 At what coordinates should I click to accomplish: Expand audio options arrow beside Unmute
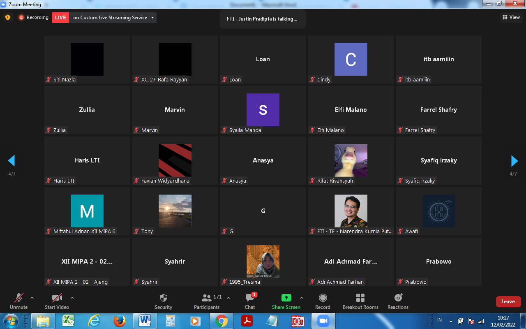32,298
